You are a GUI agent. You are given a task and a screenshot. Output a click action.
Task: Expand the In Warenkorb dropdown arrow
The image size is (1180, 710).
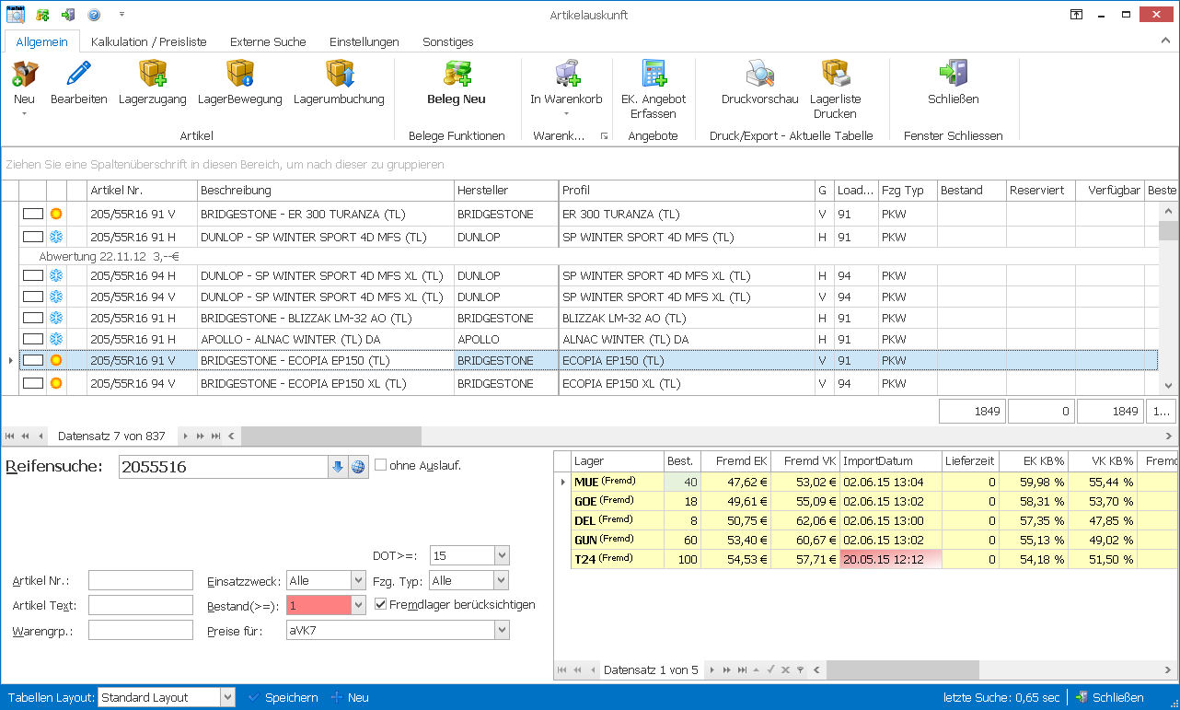566,114
